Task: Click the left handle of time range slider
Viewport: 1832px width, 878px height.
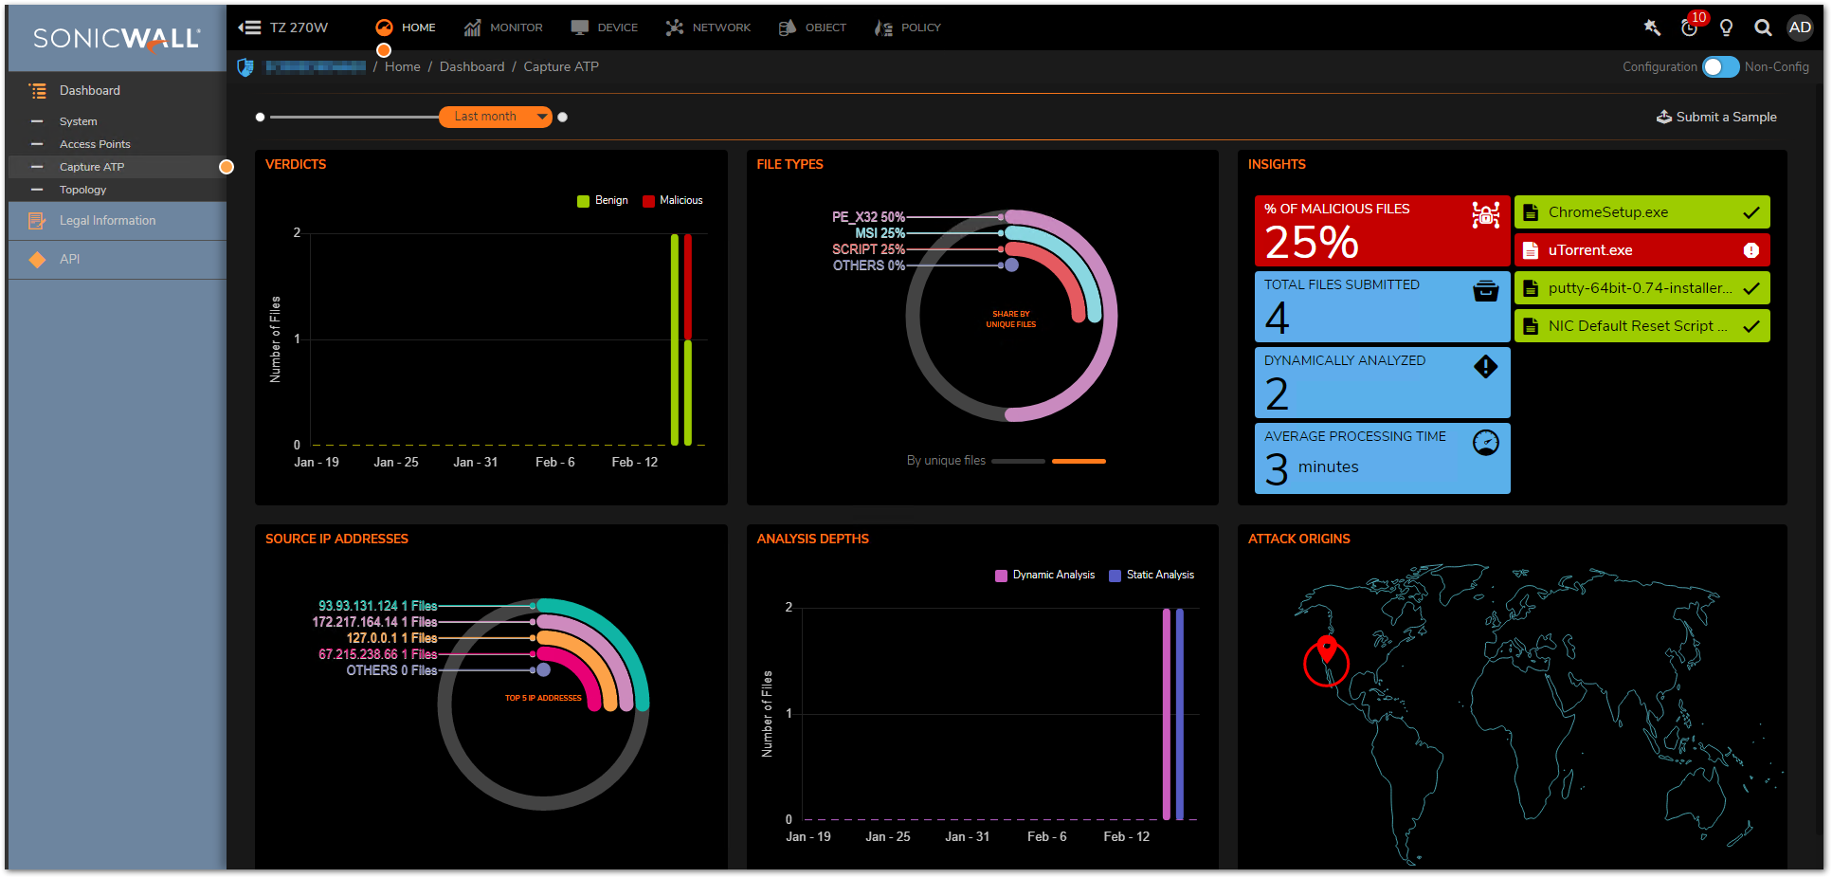Action: 261,118
